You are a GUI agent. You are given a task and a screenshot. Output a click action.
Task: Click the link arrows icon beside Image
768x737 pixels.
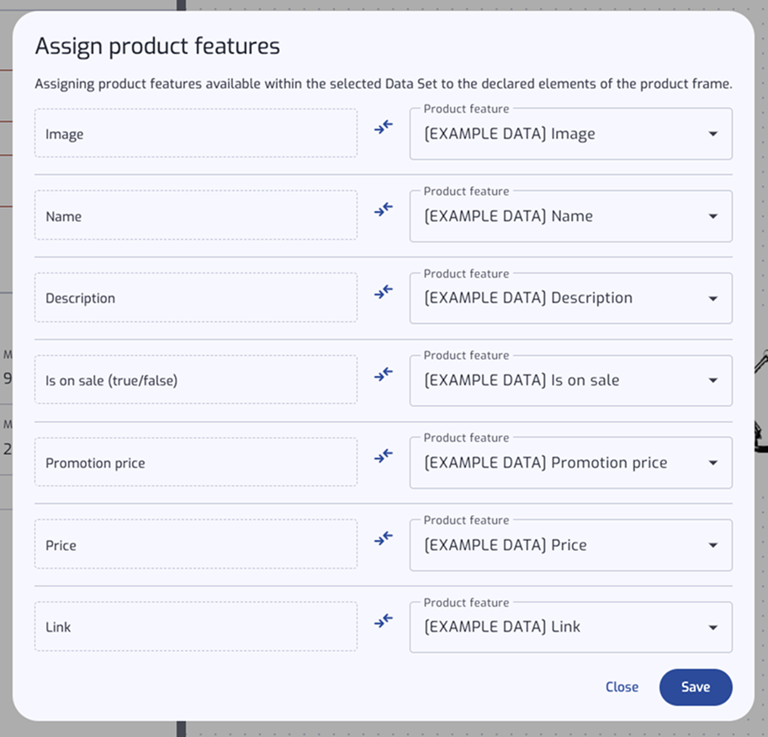tap(384, 127)
